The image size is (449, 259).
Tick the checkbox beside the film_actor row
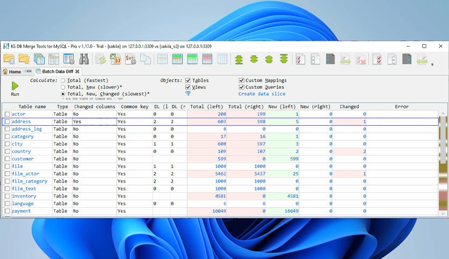tap(7, 174)
